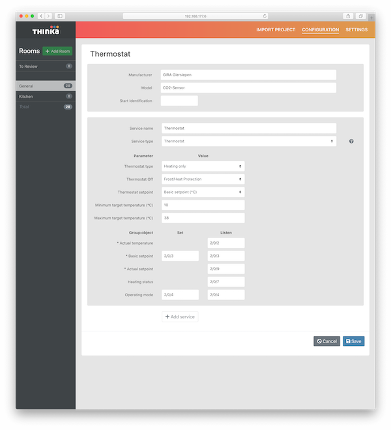Open the Thermostat setpoint dropdown
The image size is (391, 430).
(203, 192)
